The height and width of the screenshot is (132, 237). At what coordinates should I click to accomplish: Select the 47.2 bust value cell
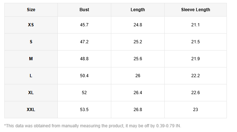pos(84,42)
